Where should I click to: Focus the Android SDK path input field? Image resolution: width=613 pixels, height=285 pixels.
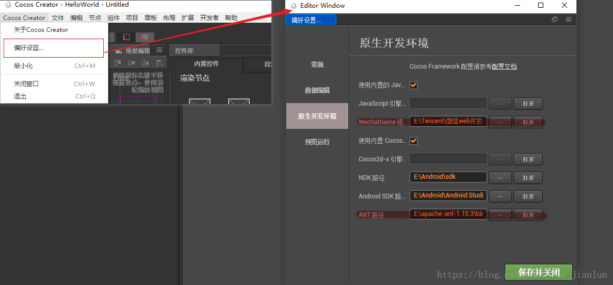pos(448,196)
